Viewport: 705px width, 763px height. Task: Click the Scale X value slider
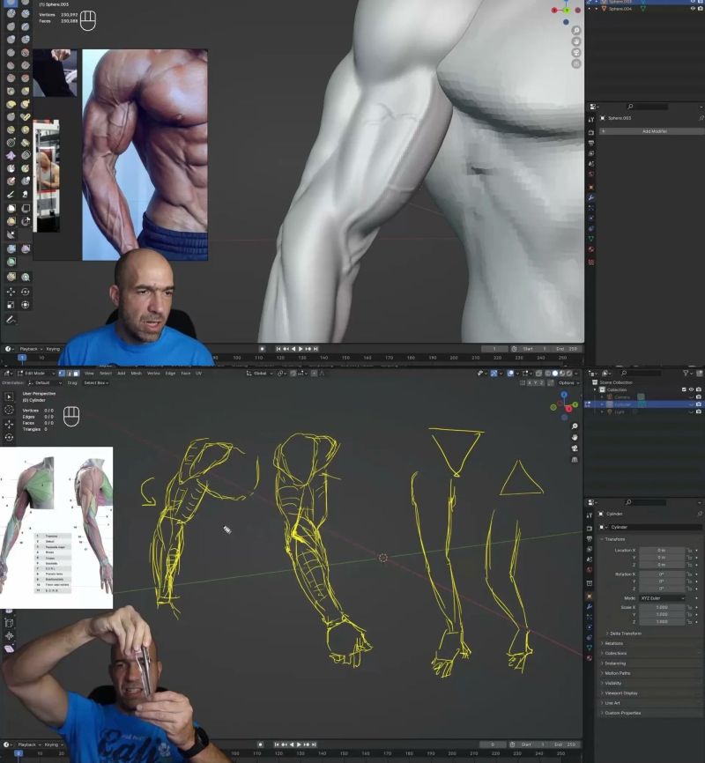pyautogui.click(x=662, y=607)
